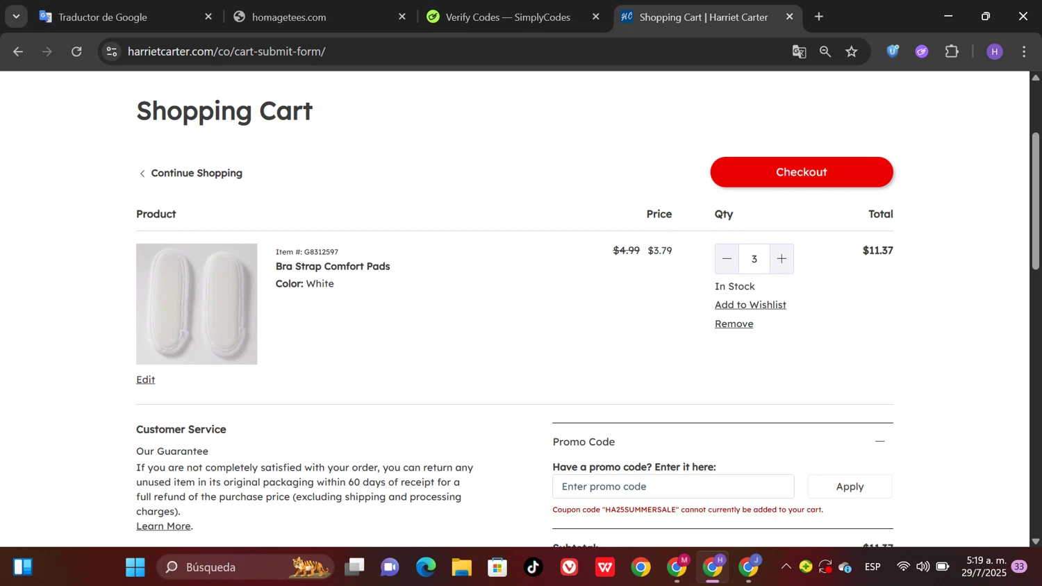The height and width of the screenshot is (586, 1042).
Task: Open notification center badge 33
Action: [1019, 567]
